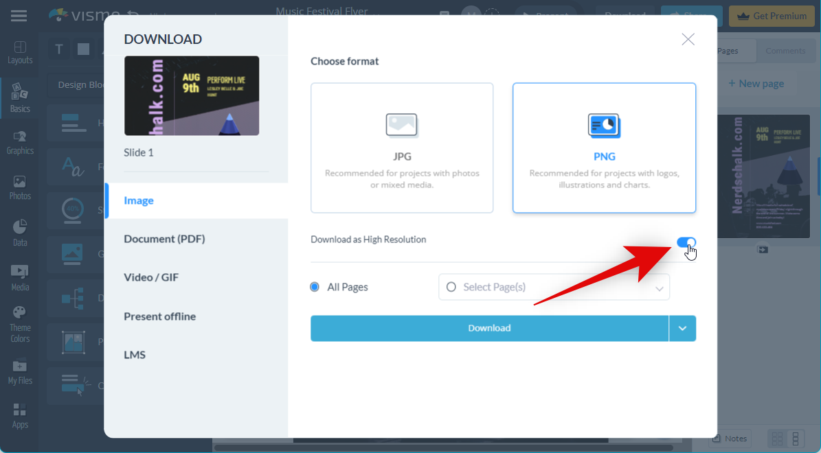Switch to list pages view icon
Viewport: 821px width, 453px height.
(796, 439)
